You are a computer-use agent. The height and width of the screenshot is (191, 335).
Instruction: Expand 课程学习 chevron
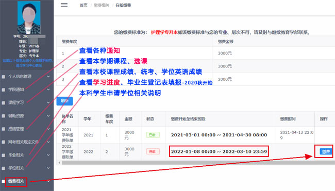pos(48,102)
